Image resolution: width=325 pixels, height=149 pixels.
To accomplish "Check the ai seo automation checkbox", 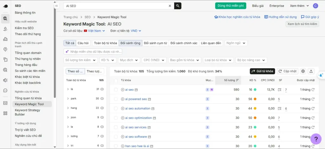I will 116,109.
